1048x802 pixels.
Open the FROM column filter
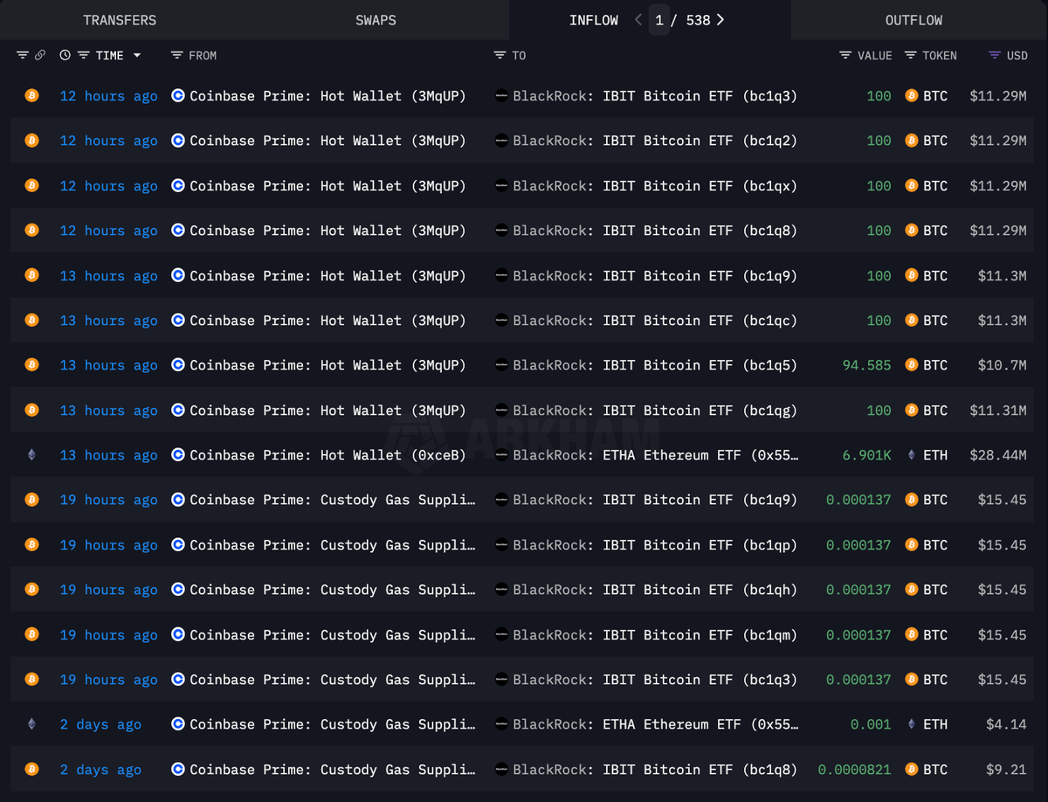point(176,55)
